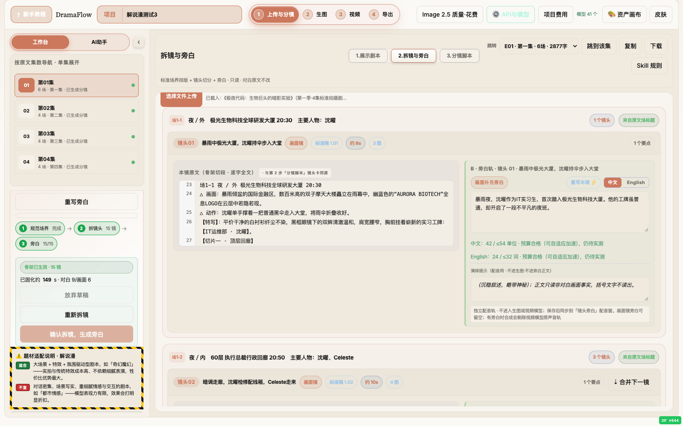The width and height of the screenshot is (683, 426).
Task: Click the narration text area for 镜头01
Action: click(x=560, y=212)
